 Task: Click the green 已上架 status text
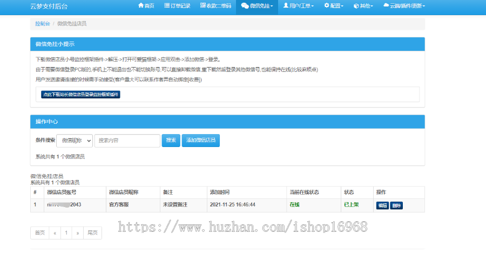tap(351, 205)
